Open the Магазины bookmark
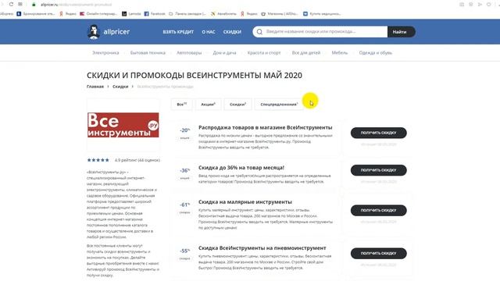This screenshot has height=281, width=500. point(280,14)
